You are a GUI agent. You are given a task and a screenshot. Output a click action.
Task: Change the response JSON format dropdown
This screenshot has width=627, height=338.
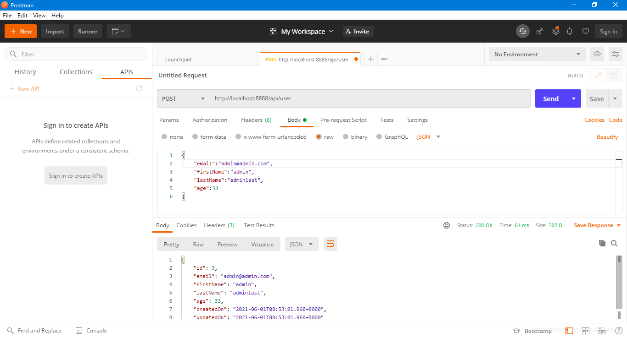click(x=302, y=244)
